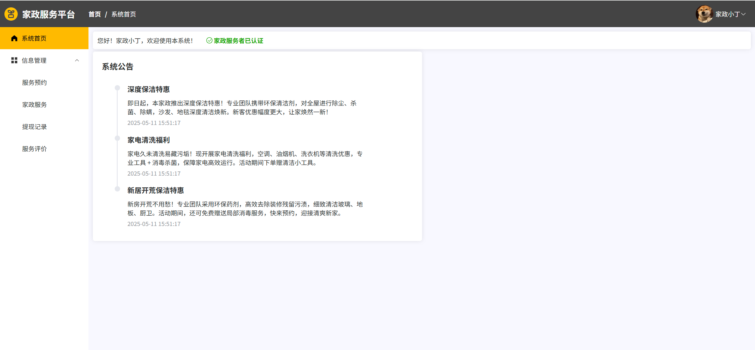Image resolution: width=755 pixels, height=350 pixels.
Task: Click the home icon in sidebar
Action: click(x=14, y=38)
